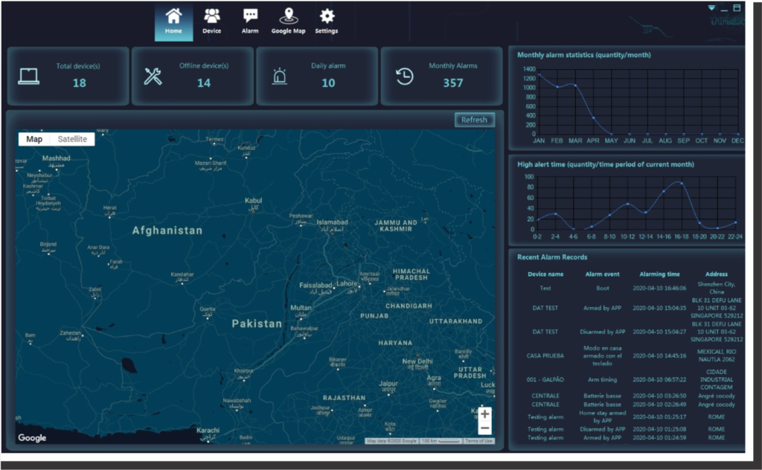762x470 pixels.
Task: Click the Alarming time column header
Action: tap(658, 274)
